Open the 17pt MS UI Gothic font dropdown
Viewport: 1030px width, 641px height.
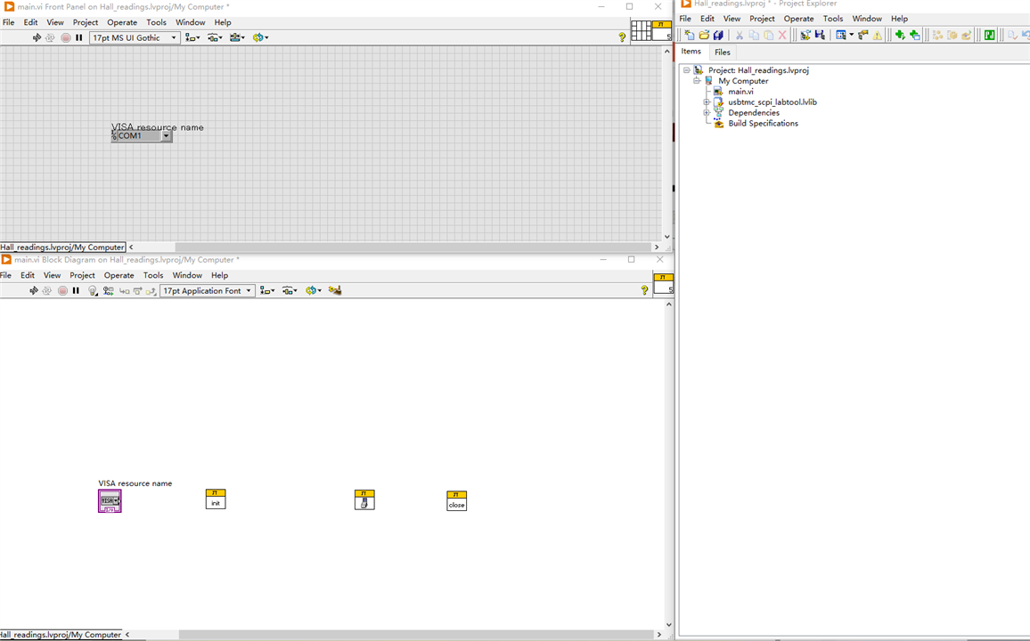click(135, 37)
